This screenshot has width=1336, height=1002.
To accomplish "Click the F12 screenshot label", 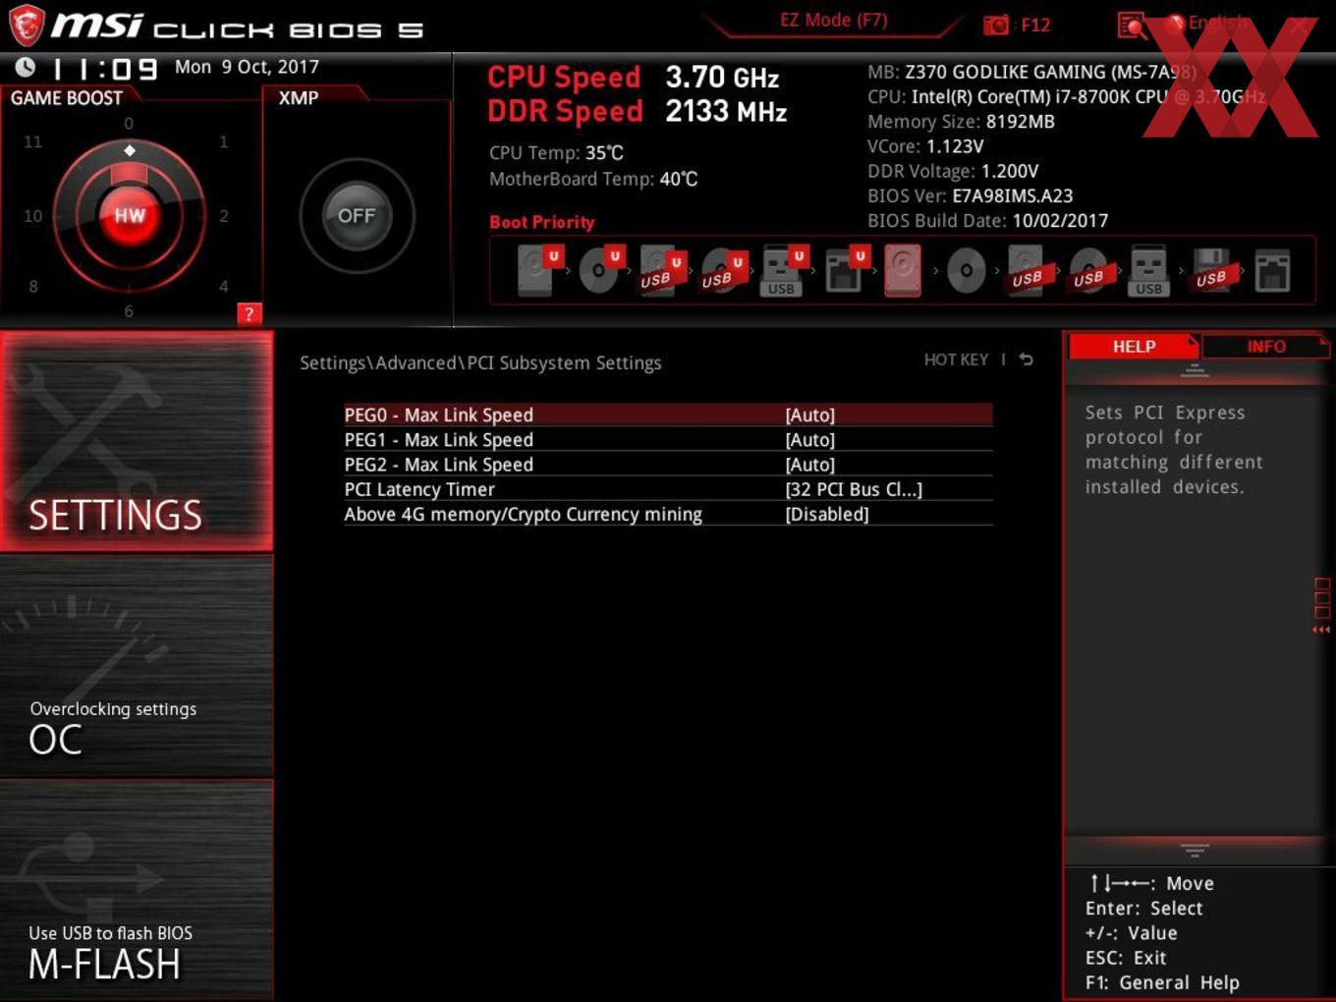I will pos(1035,25).
